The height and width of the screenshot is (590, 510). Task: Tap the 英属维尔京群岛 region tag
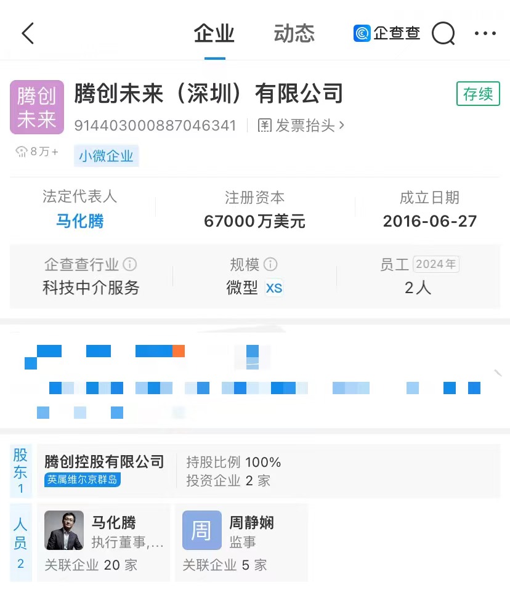(x=83, y=480)
